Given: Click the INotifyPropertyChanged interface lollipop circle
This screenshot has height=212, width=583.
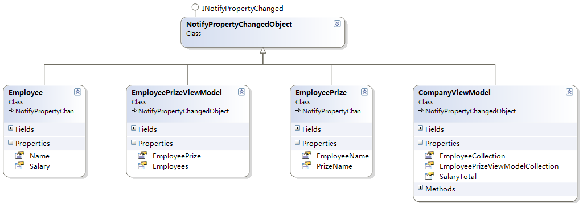Looking at the screenshot, I should pos(195,7).
